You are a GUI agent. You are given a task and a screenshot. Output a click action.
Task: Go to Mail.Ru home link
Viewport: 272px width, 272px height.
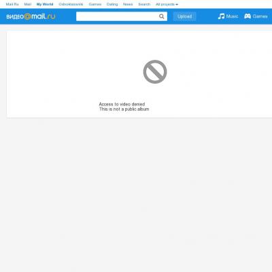12,4
